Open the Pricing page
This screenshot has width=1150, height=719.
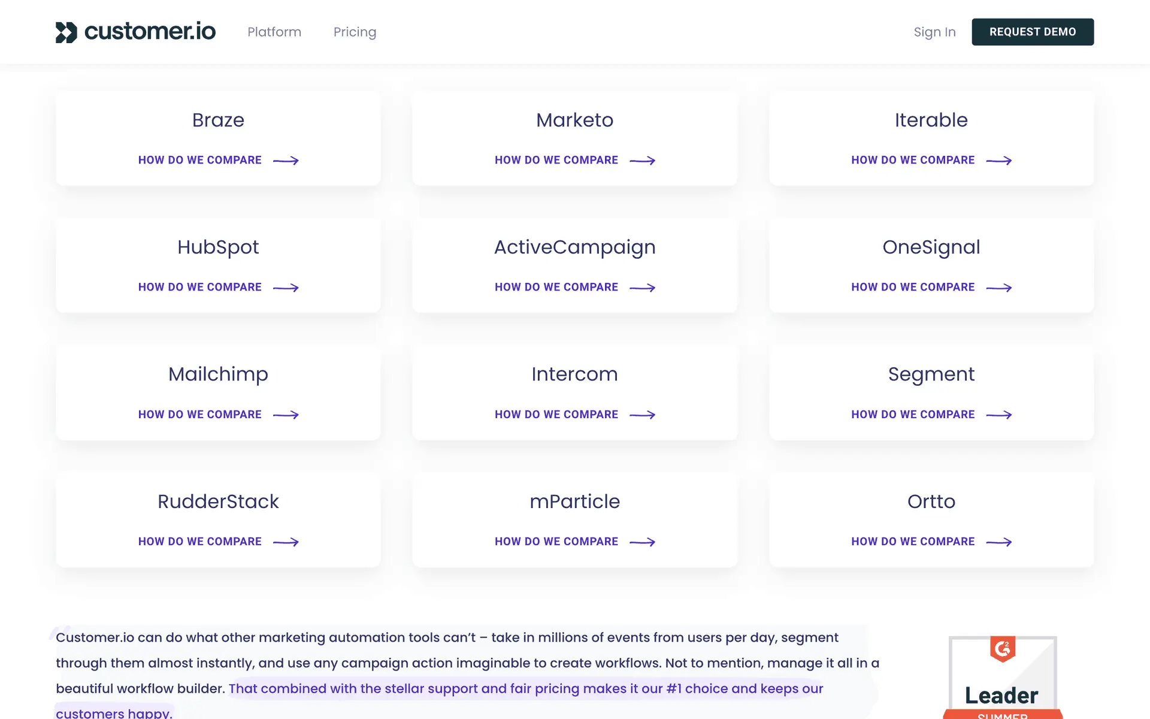tap(355, 32)
